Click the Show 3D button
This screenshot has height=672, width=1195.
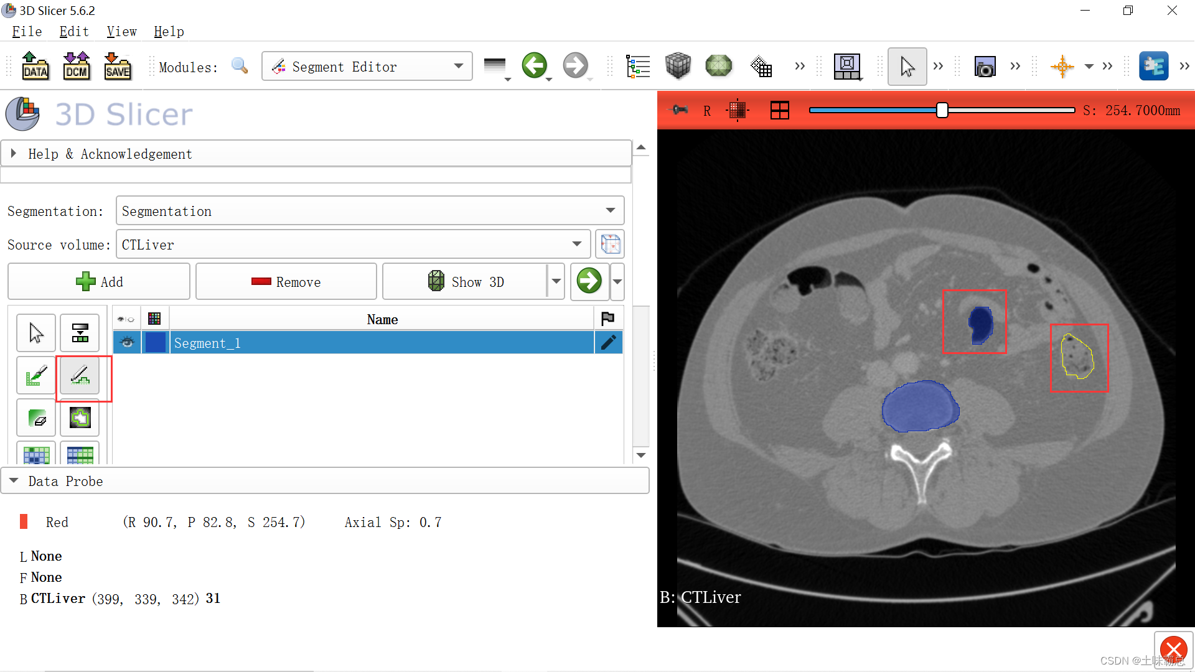[466, 282]
